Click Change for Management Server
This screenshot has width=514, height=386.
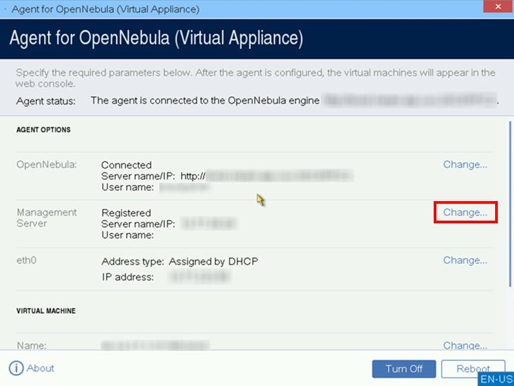(465, 212)
